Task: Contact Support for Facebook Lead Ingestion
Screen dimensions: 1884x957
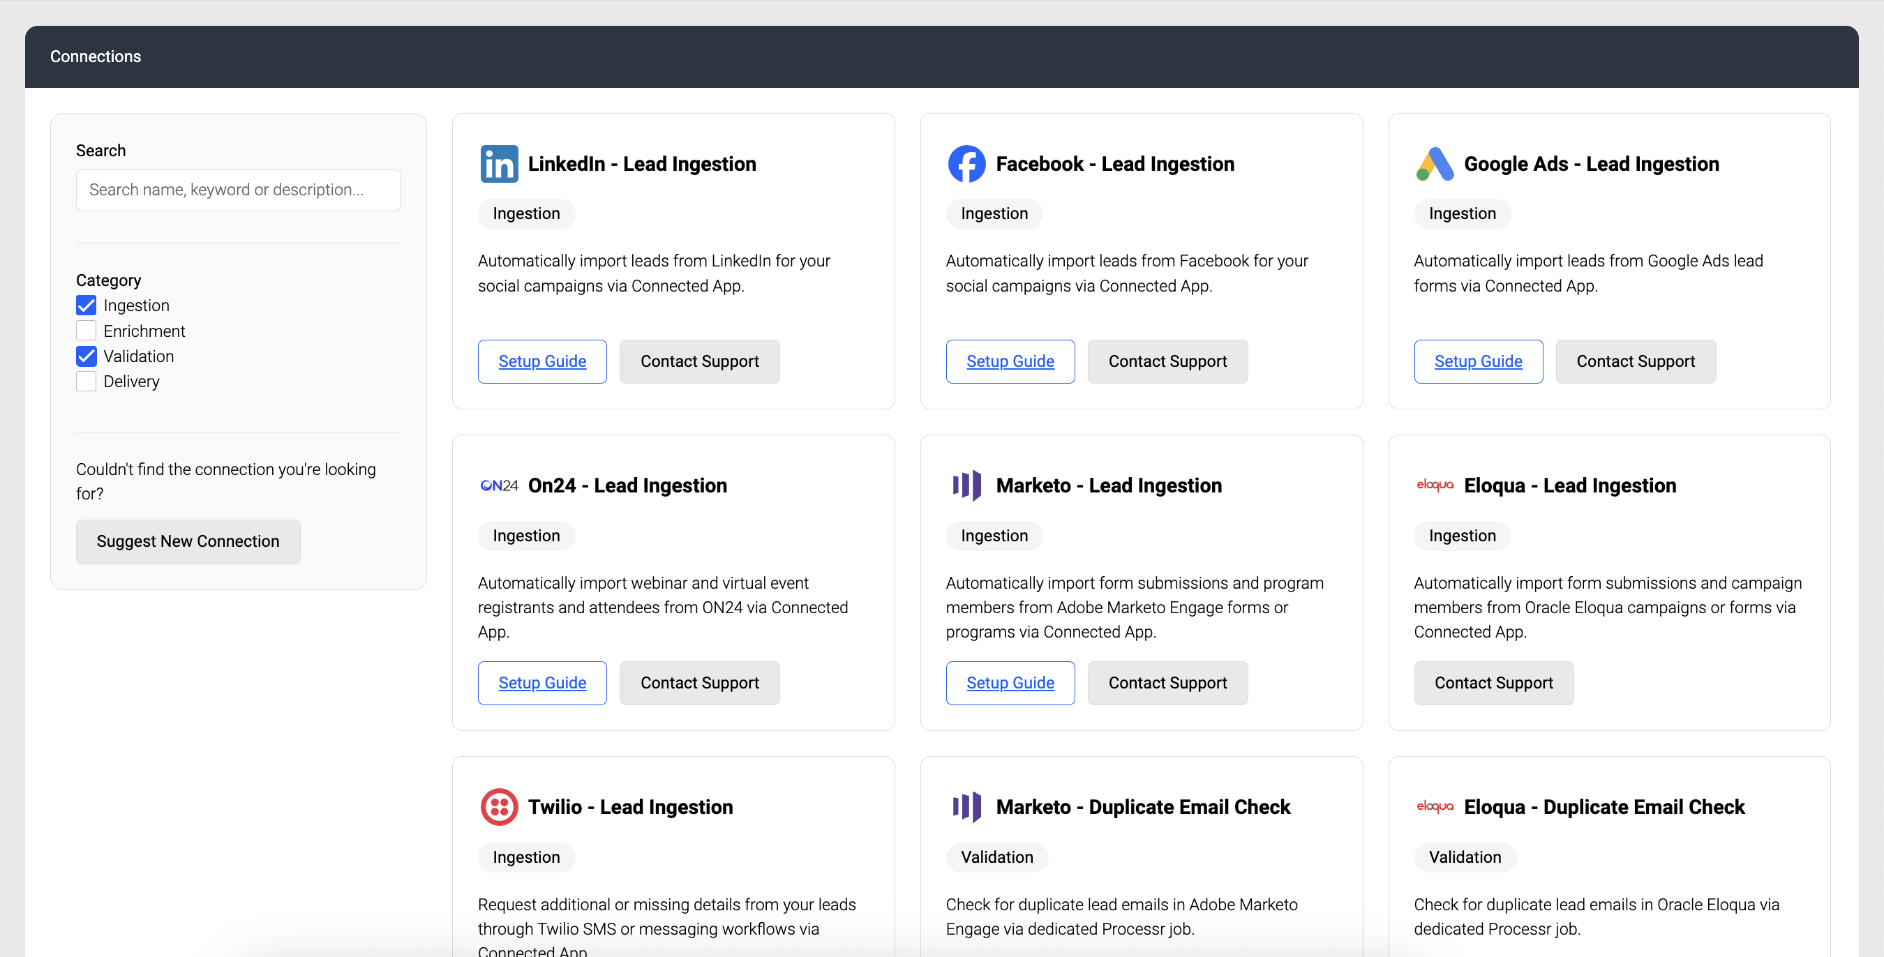Action: point(1167,361)
